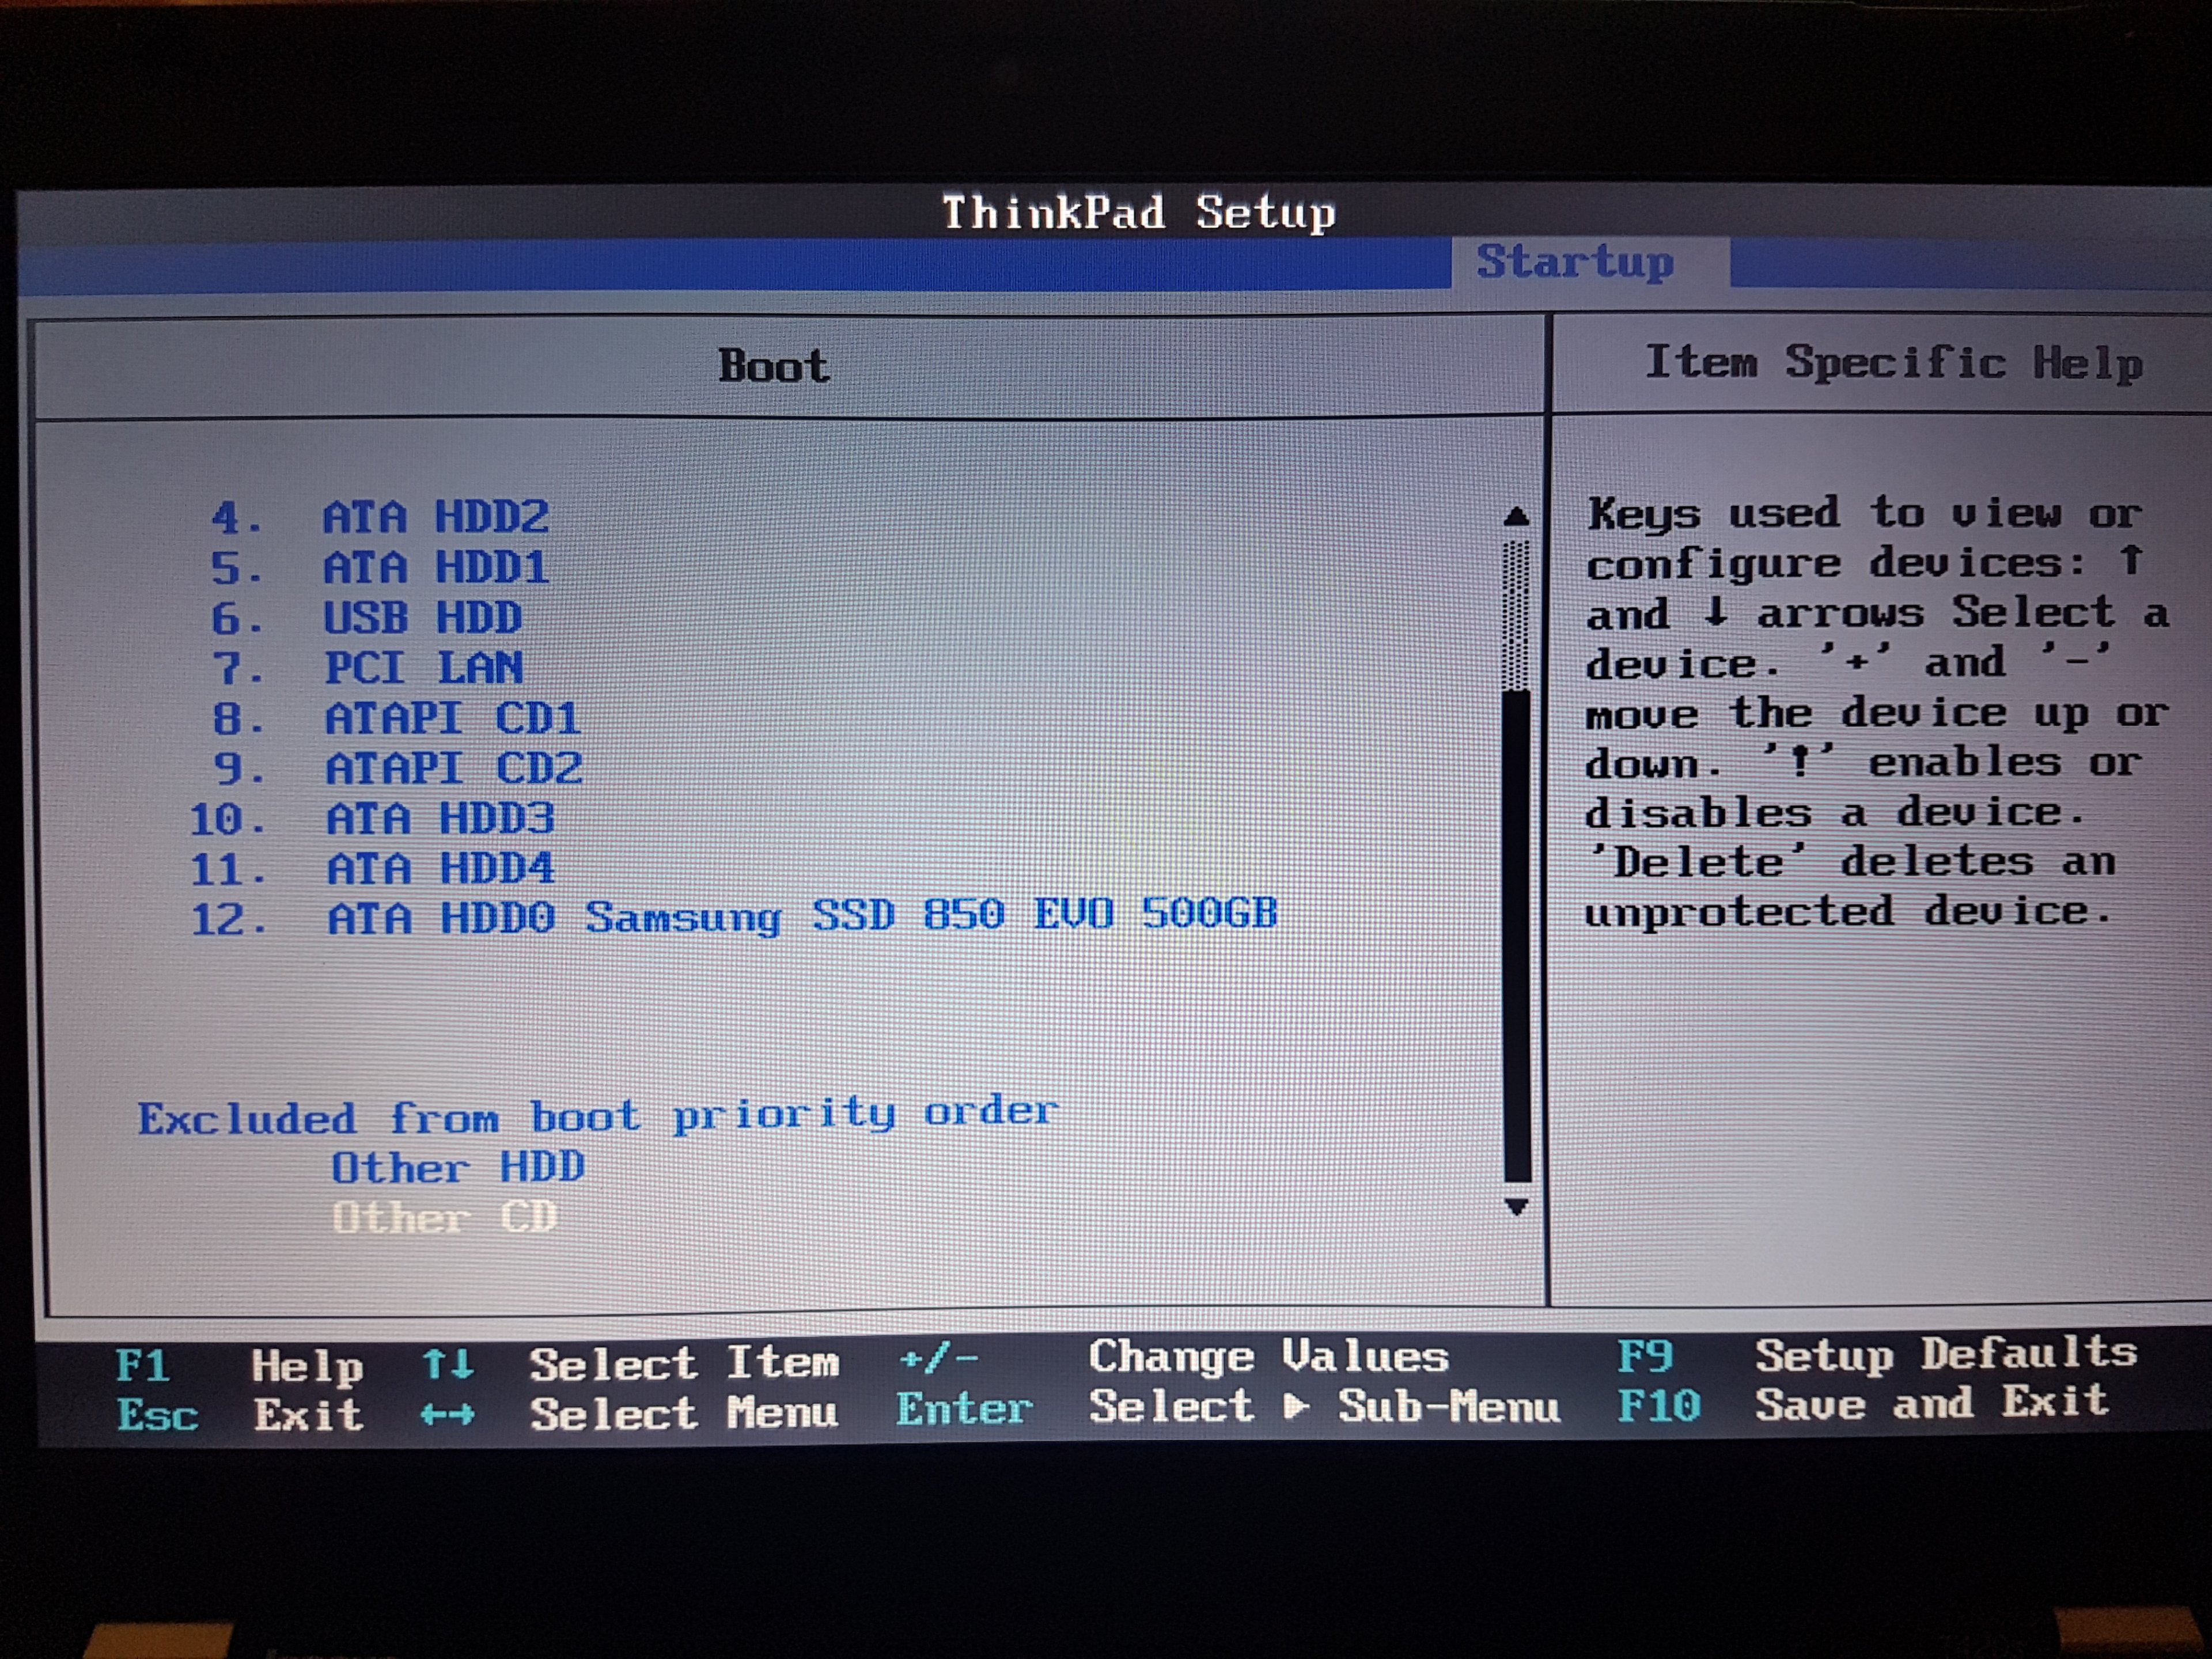Image resolution: width=2212 pixels, height=1659 pixels.
Task: Click the scrollbar up arrow
Action: click(x=1516, y=517)
